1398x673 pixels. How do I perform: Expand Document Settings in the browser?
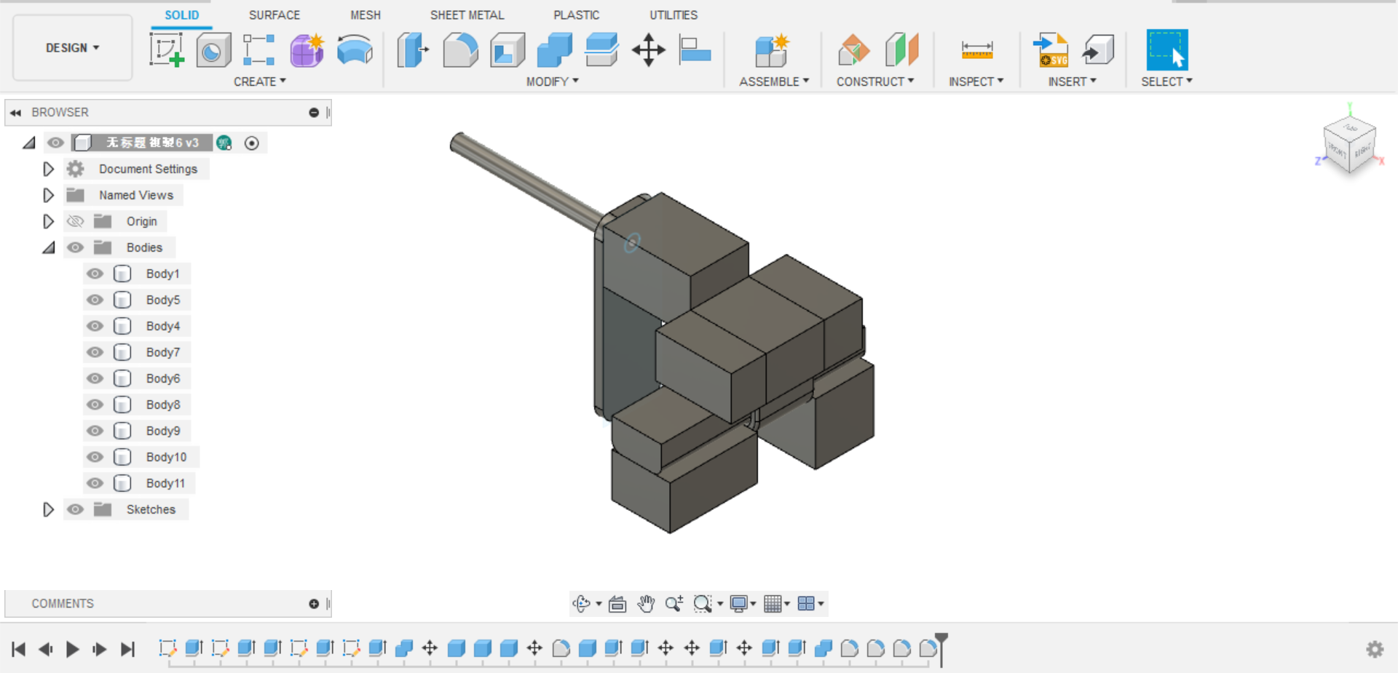point(48,169)
